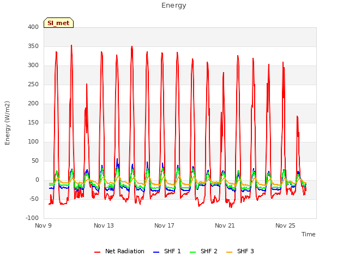Click the Energy chart title
Screen dimensions: 349x262
174,5
